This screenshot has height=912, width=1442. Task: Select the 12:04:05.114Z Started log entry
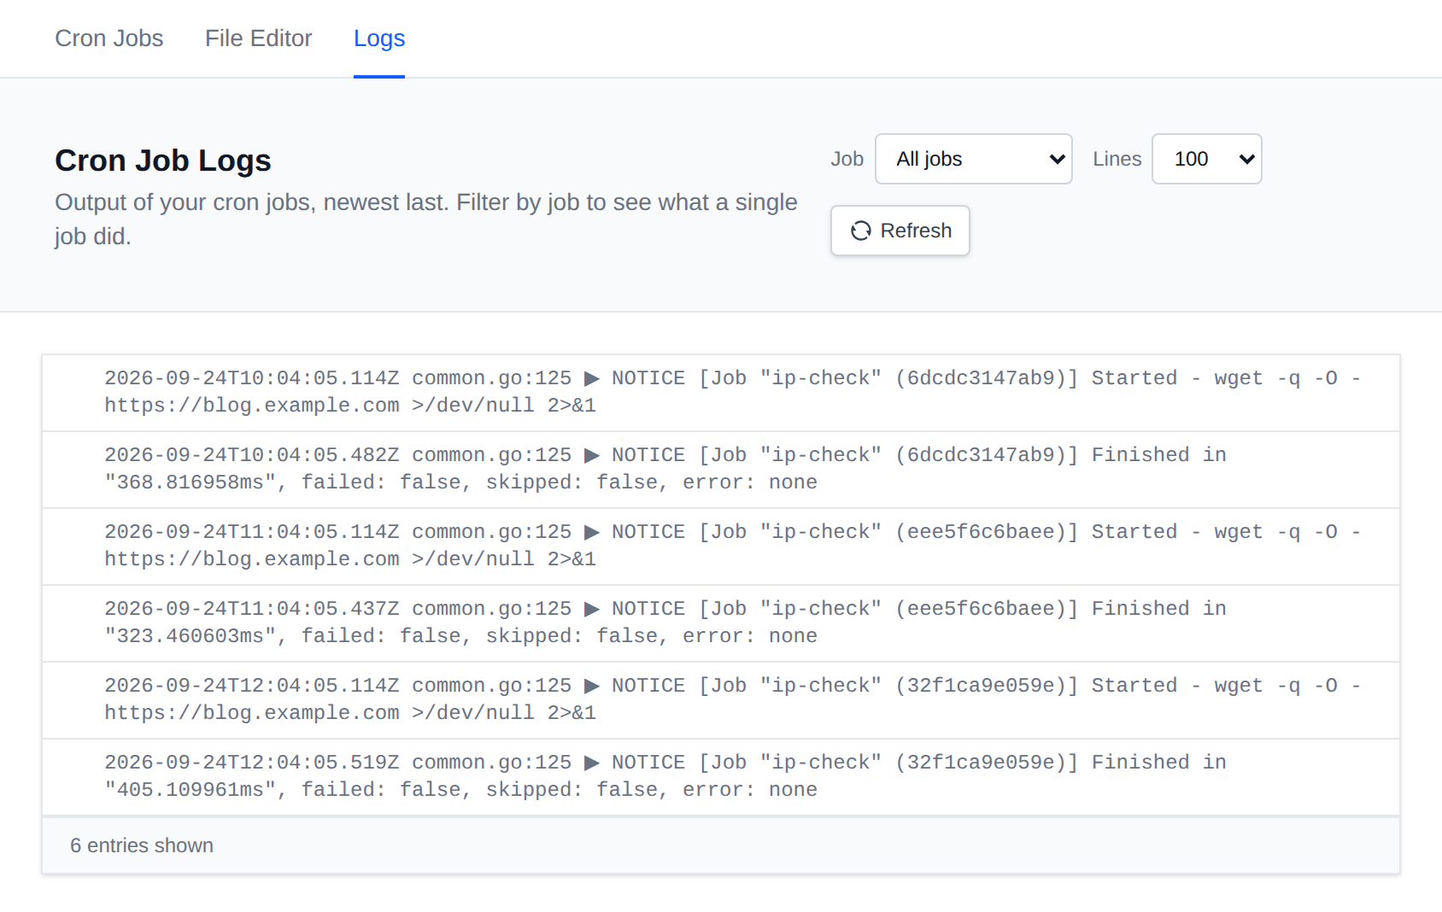click(721, 700)
